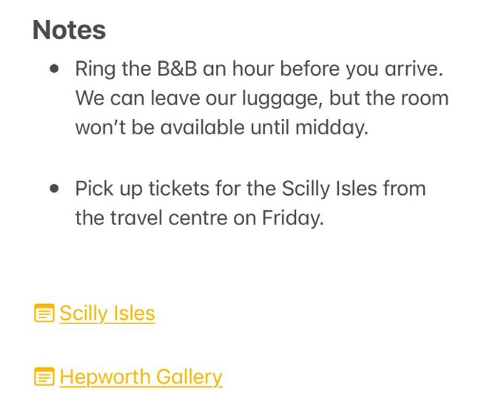
Task: Open the Scilly Isles linked note
Action: (x=107, y=313)
